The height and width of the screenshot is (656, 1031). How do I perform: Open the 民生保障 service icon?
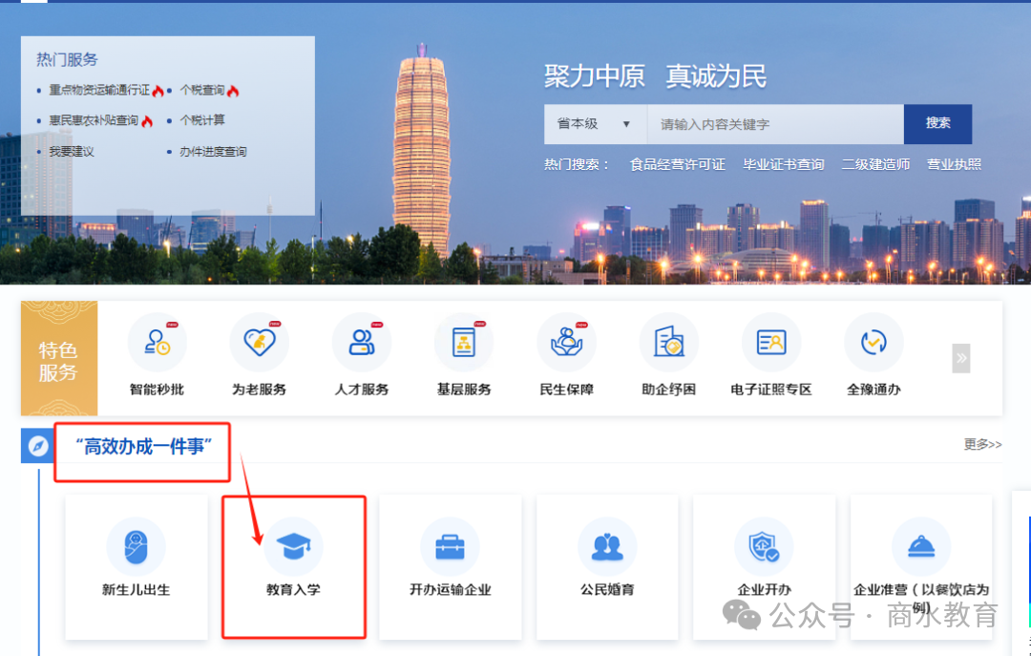(566, 354)
